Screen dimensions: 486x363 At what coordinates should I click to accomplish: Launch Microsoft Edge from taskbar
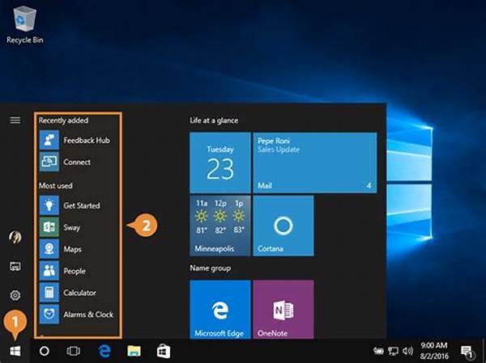(104, 351)
